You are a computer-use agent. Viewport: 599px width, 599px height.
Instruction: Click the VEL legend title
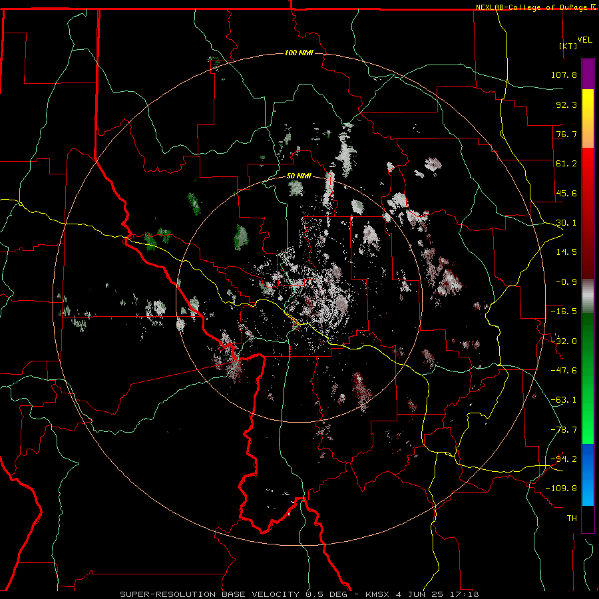pos(584,40)
